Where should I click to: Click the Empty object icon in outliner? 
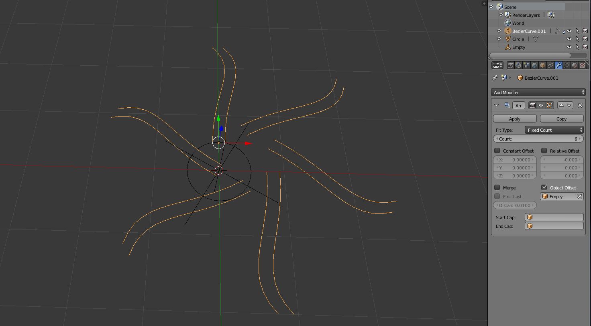tap(507, 47)
